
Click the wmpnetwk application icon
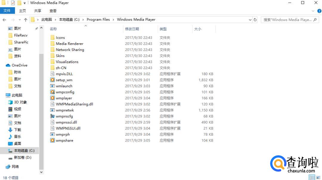(x=52, y=110)
